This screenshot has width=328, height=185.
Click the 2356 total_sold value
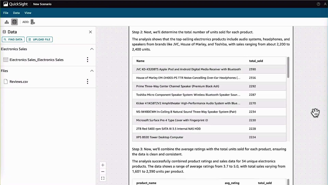pyautogui.click(x=252, y=78)
